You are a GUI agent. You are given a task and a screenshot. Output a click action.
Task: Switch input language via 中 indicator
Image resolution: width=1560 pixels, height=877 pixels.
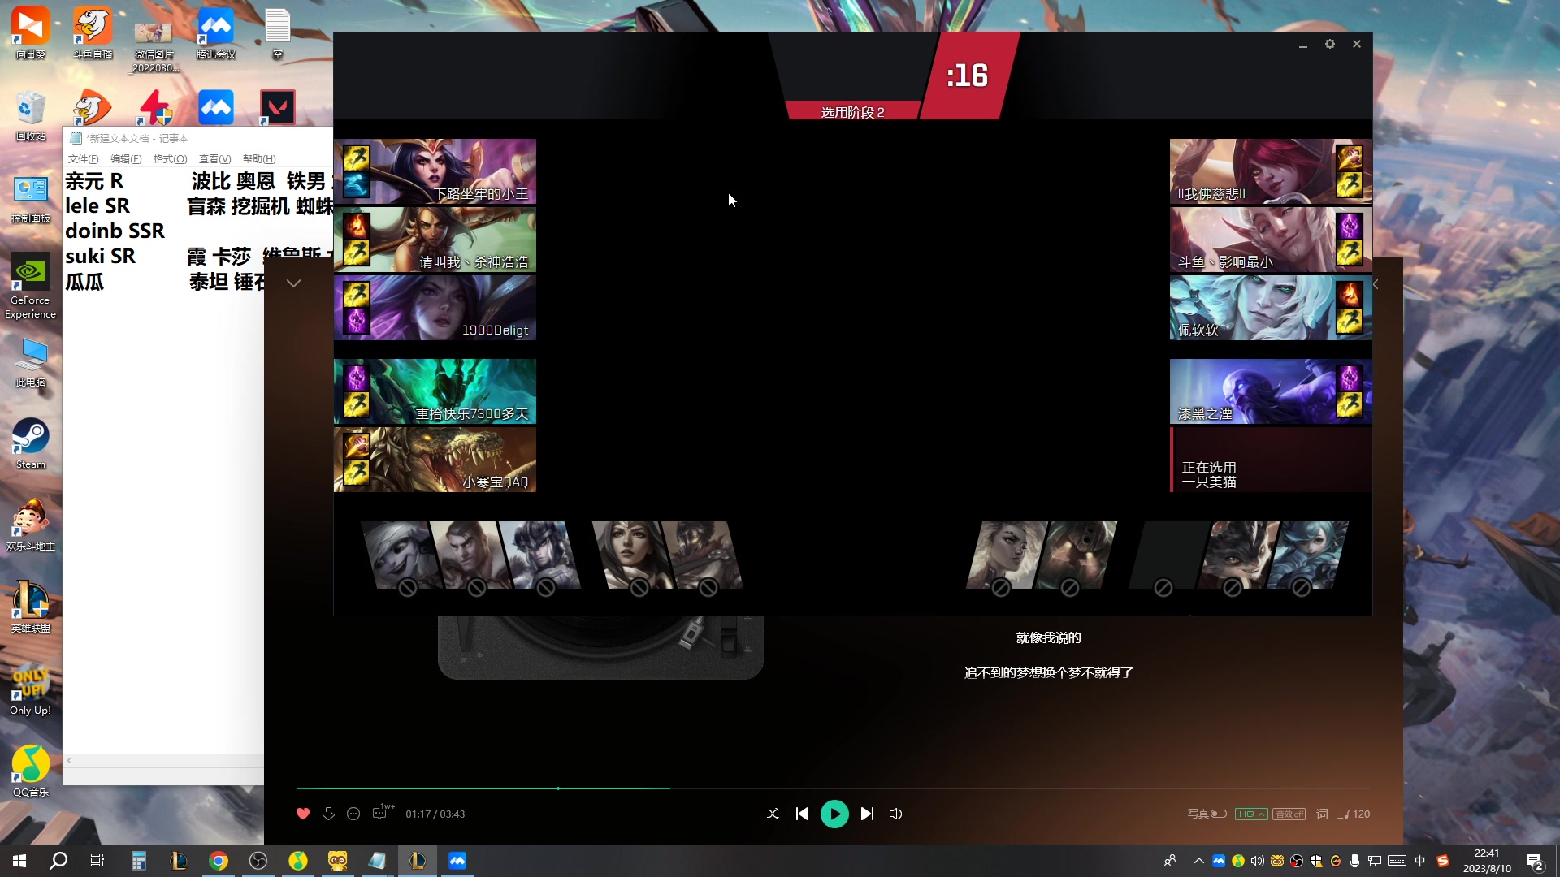[x=1419, y=861]
